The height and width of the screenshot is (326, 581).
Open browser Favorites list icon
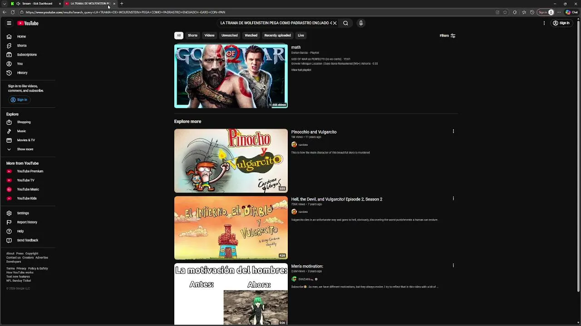[524, 12]
